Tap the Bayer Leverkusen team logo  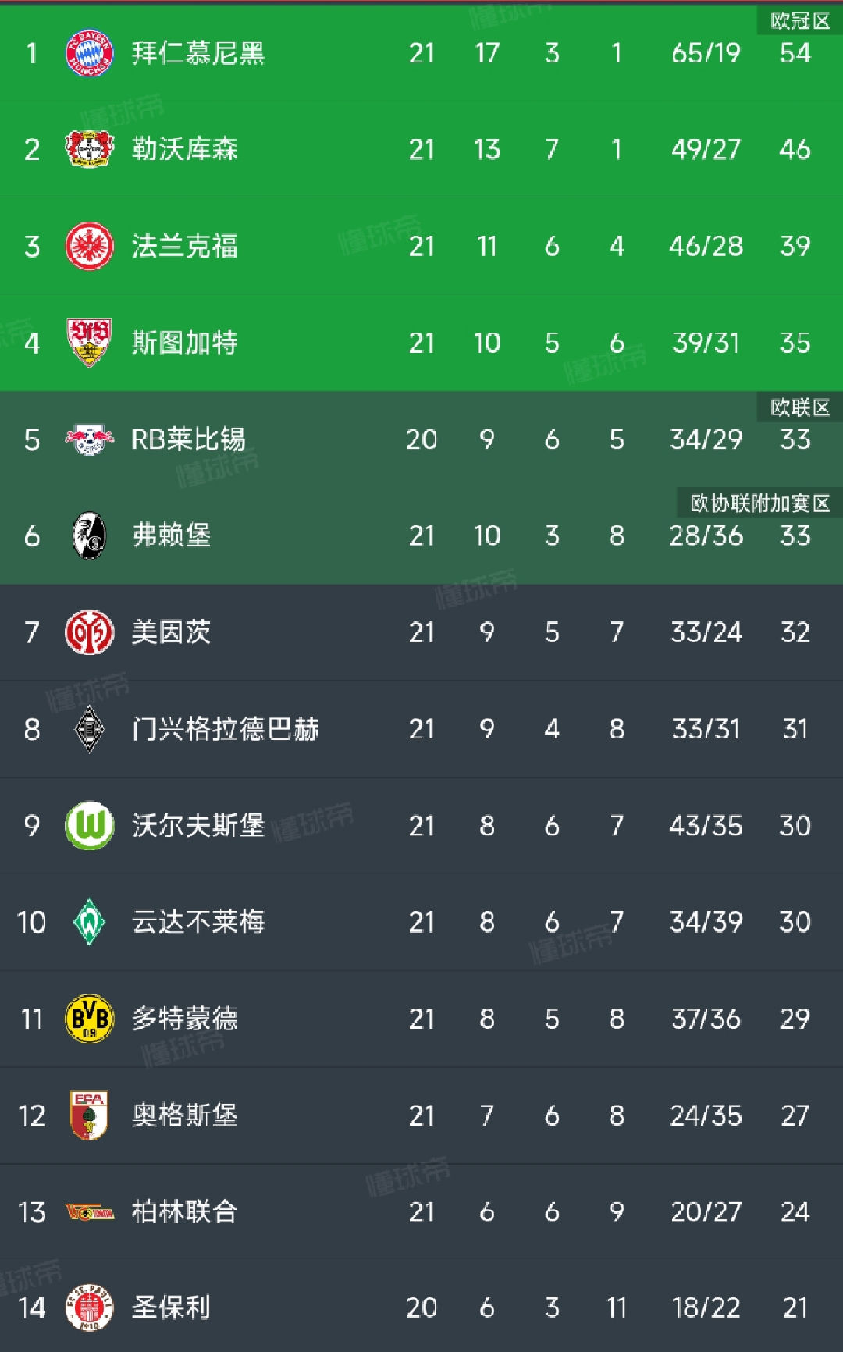click(x=90, y=149)
